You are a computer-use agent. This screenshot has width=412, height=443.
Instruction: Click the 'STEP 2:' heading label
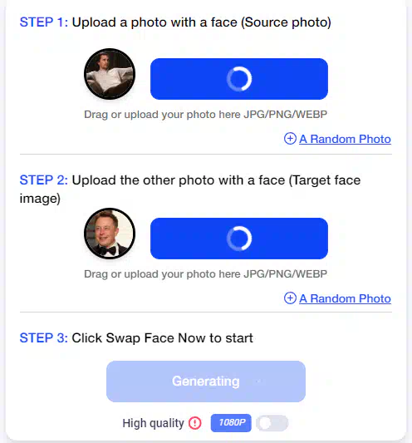[44, 180]
